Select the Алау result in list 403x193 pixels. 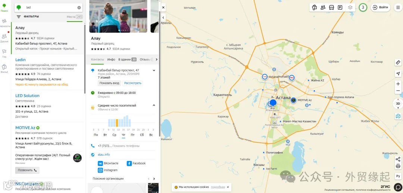pos(47,38)
